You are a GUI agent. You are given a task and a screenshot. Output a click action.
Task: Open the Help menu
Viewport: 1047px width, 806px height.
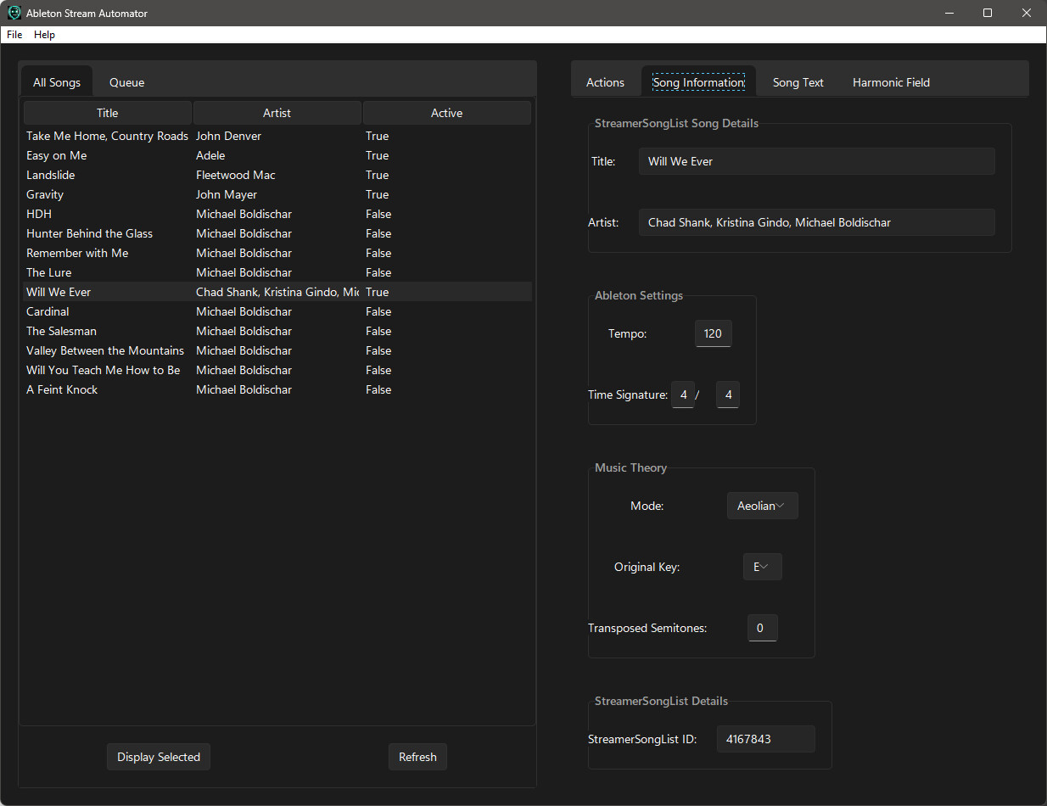point(45,35)
